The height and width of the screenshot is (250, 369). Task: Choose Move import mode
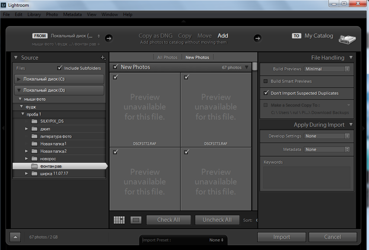(205, 35)
